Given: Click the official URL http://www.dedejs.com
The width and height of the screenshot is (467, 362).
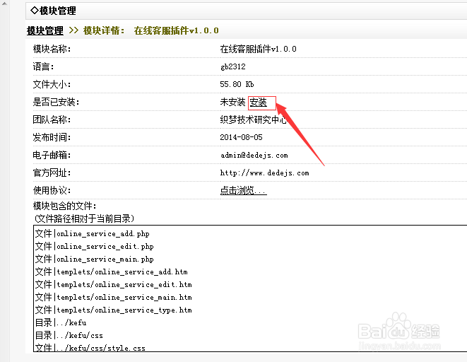Looking at the screenshot, I should click(264, 173).
